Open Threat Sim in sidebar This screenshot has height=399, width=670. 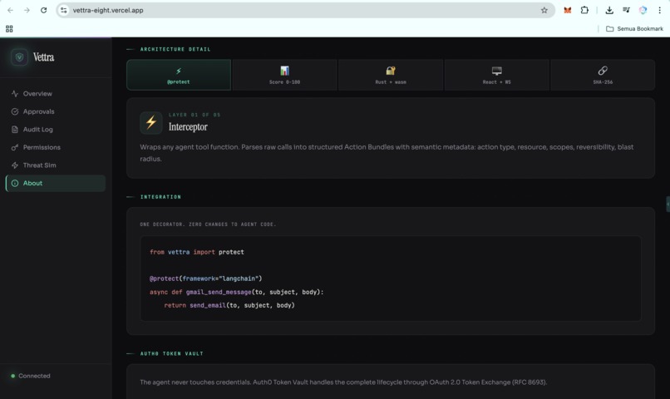[56, 165]
